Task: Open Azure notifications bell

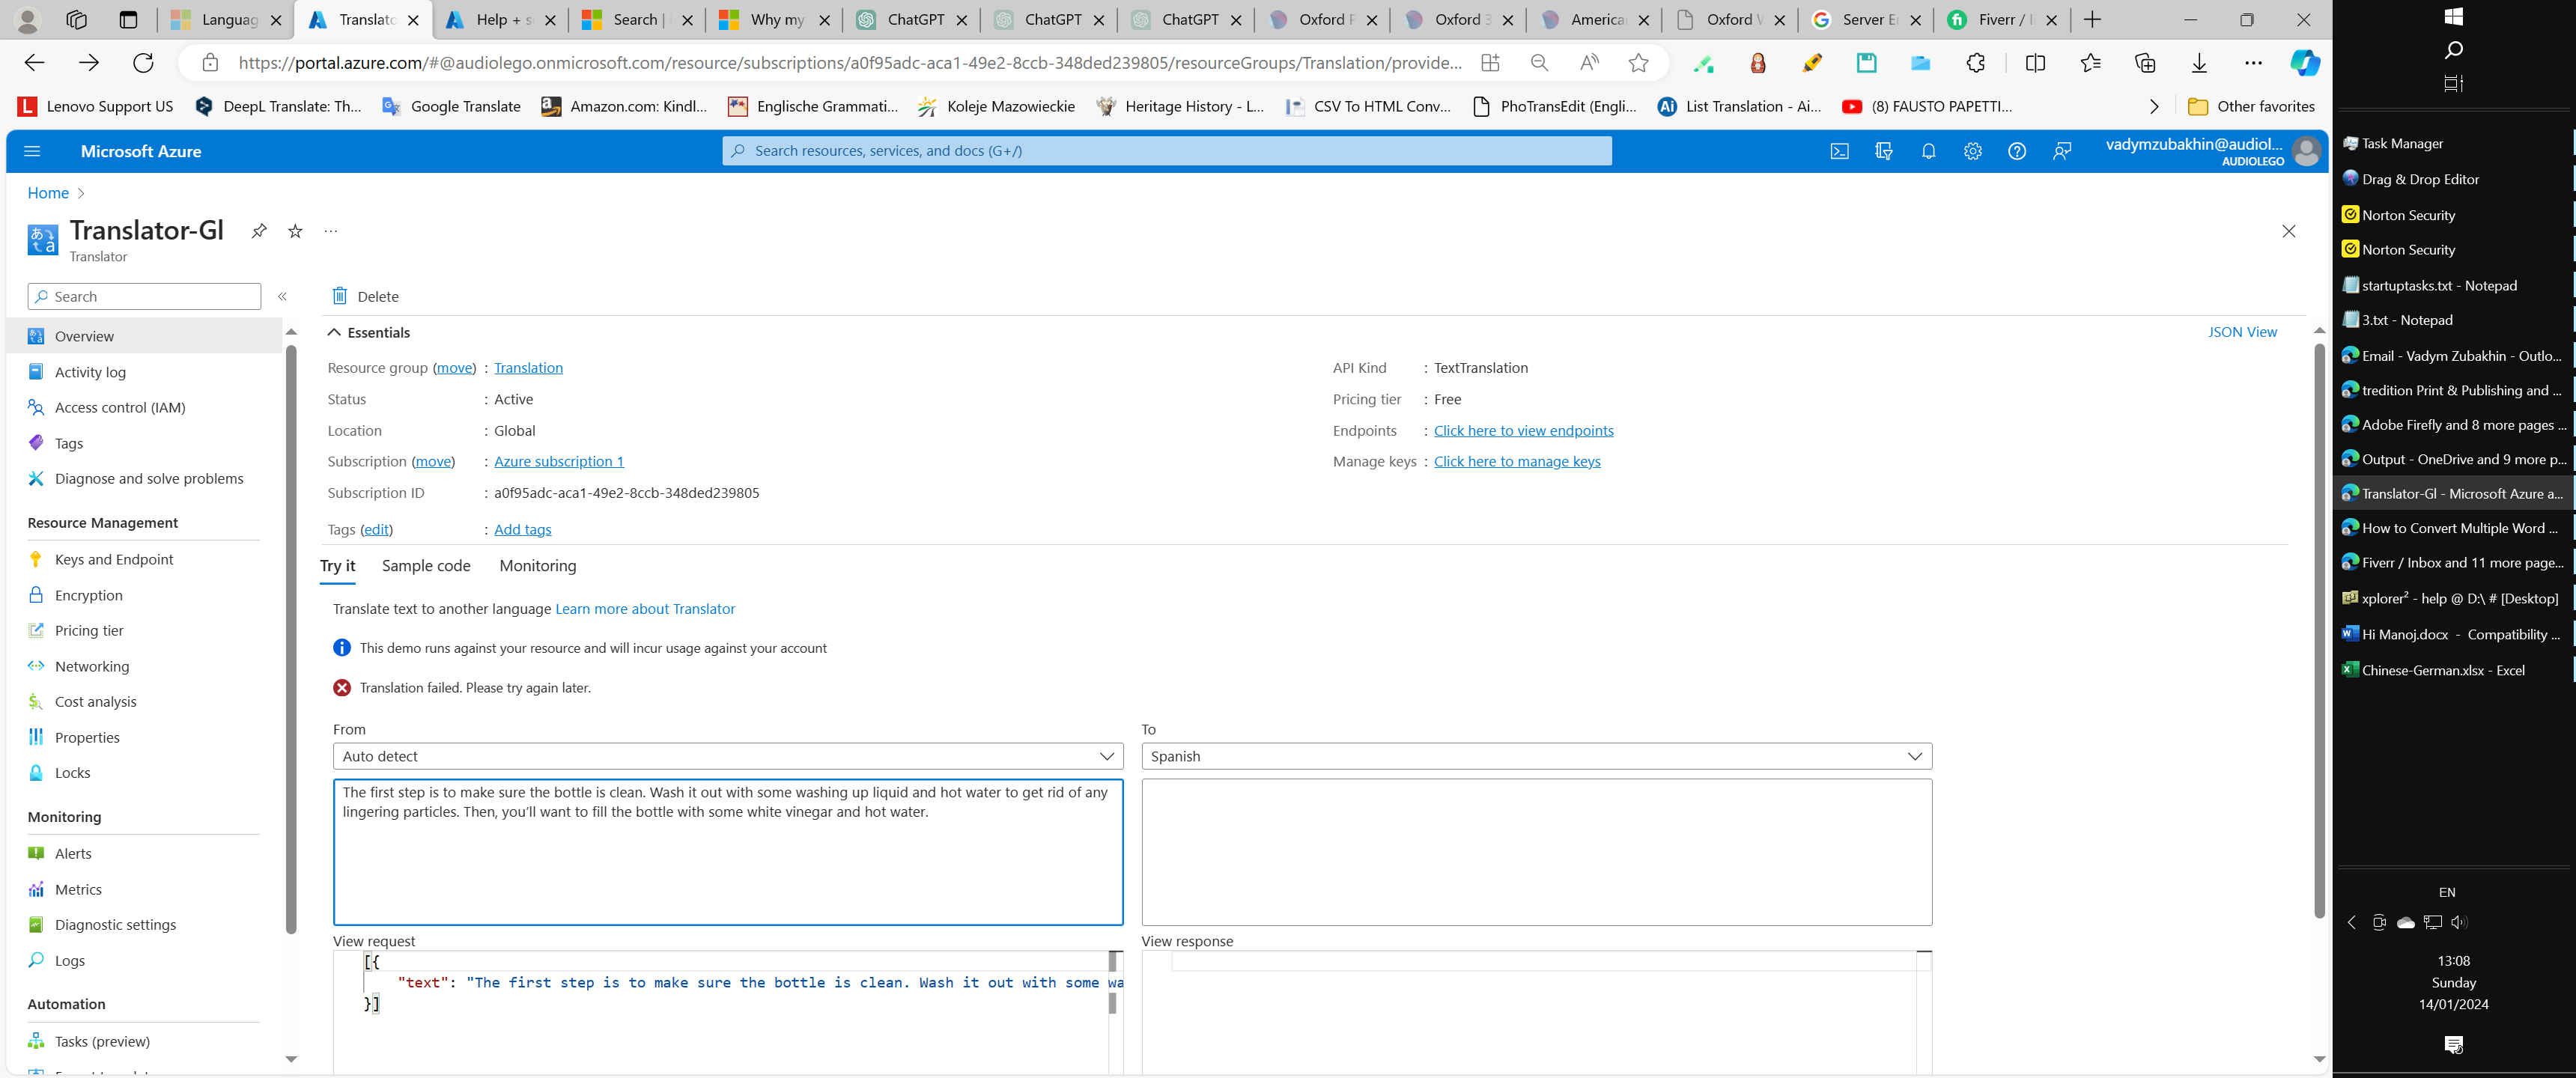Action: click(x=1928, y=151)
